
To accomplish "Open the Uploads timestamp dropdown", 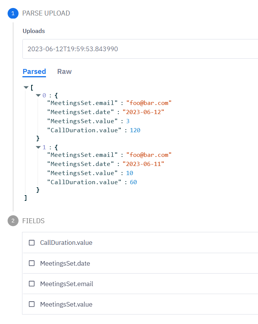I will tap(141, 49).
